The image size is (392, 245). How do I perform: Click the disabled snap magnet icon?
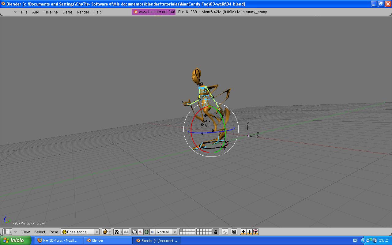225,232
